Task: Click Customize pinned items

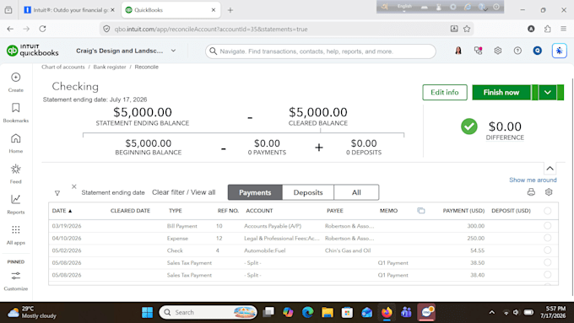Action: tap(16, 281)
